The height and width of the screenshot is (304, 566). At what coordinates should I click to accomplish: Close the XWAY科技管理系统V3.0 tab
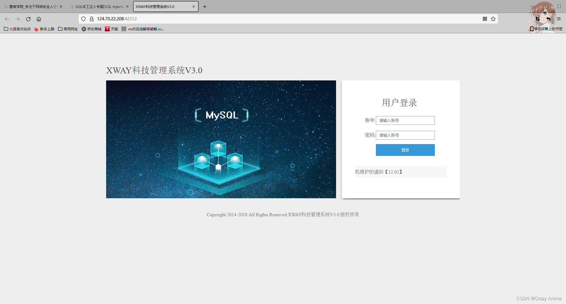coord(194,6)
